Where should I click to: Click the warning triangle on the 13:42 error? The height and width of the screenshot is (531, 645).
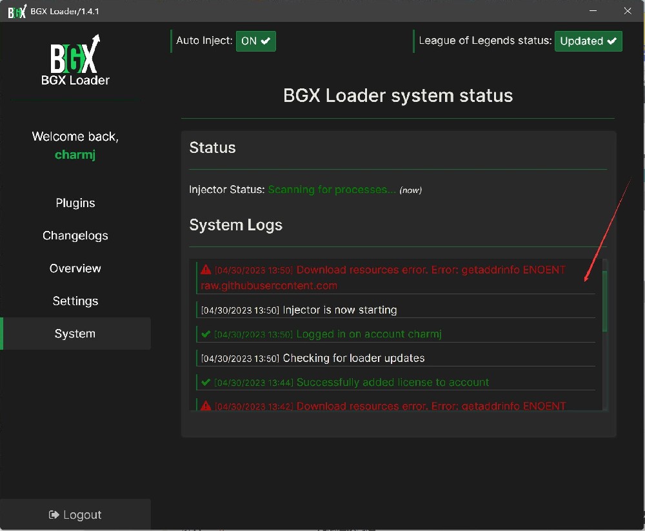point(206,406)
